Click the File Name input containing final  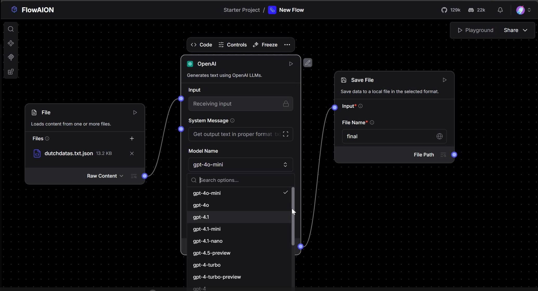394,136
